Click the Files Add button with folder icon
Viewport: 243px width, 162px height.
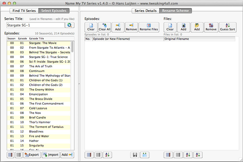pyautogui.click(x=197, y=27)
